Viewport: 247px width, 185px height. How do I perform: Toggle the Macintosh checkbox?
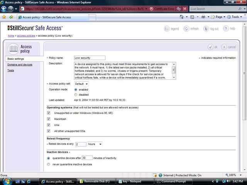point(49,119)
